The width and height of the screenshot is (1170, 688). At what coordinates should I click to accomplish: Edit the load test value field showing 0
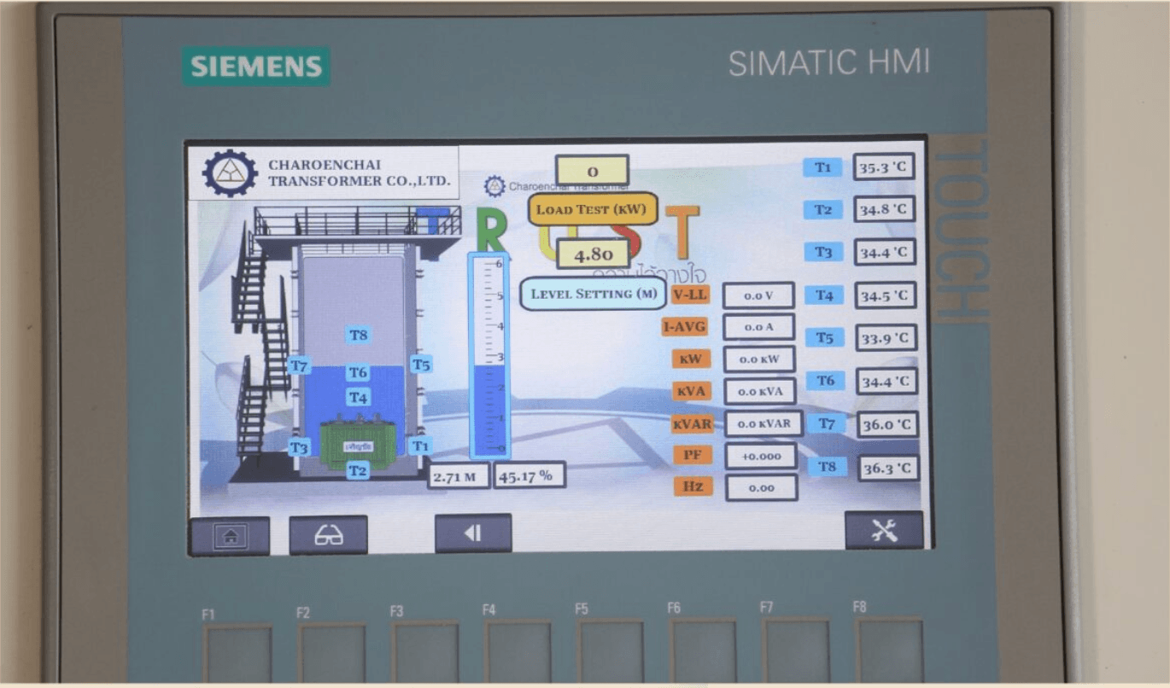coord(592,171)
